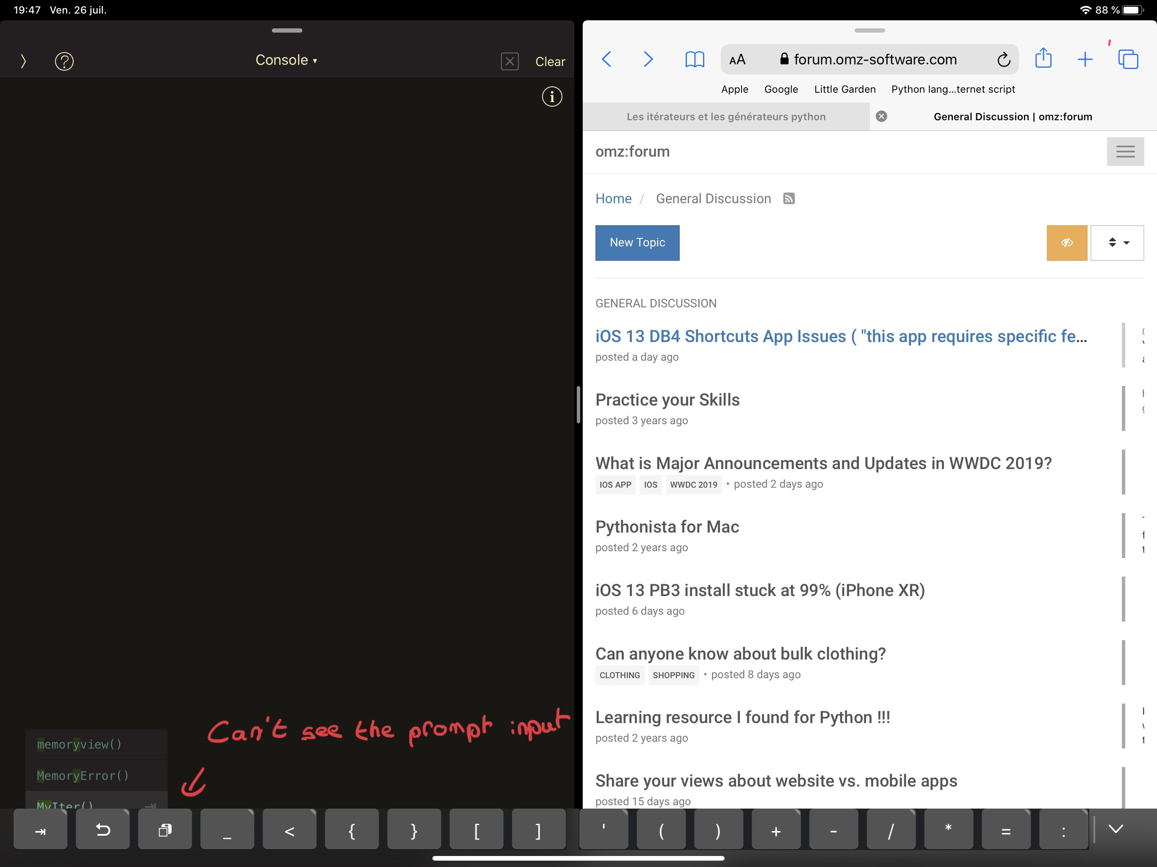Viewport: 1157px width, 867px height.
Task: Select the IOS APP tag
Action: point(615,485)
